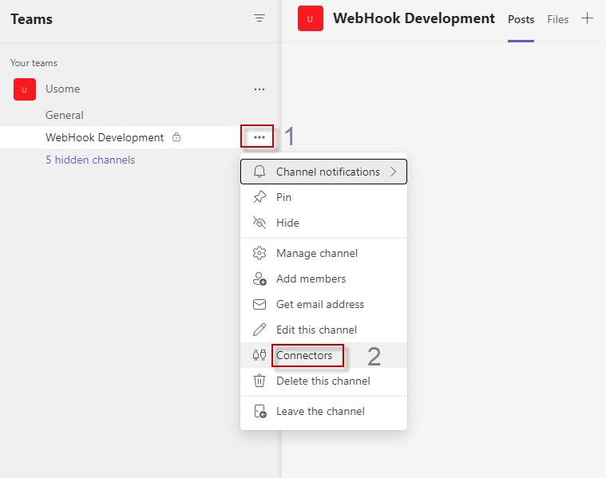Click the pencil icon for Edit this channel
Image resolution: width=606 pixels, height=478 pixels.
point(259,330)
